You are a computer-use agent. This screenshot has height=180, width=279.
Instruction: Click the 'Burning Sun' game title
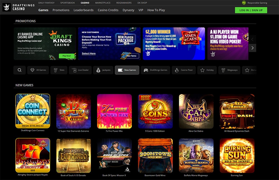point(237,175)
